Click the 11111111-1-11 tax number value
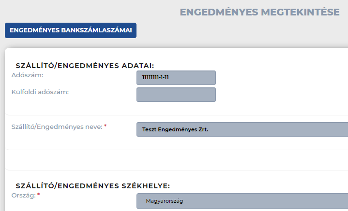This screenshot has height=211, width=348. 155,77
